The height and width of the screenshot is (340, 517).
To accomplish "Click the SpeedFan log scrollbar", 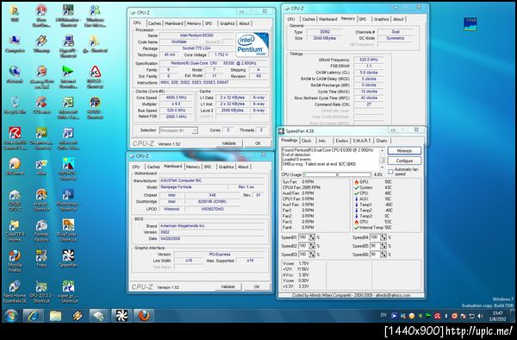I will point(382,159).
